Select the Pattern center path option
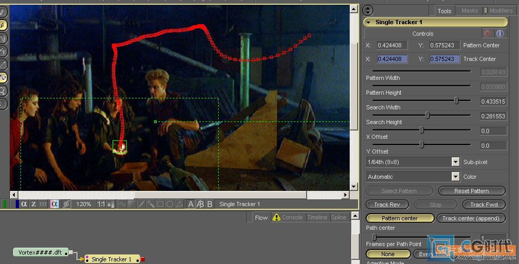 400,218
